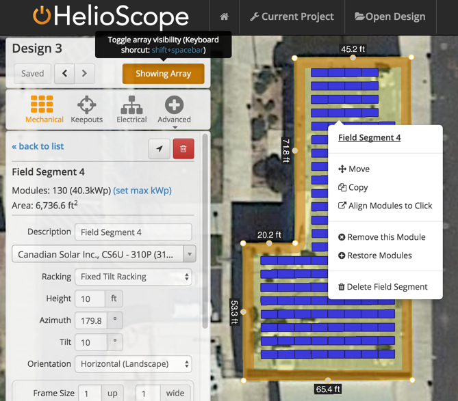Image resolution: width=458 pixels, height=401 pixels.
Task: Edit the Frame Size up field
Action: [90, 393]
